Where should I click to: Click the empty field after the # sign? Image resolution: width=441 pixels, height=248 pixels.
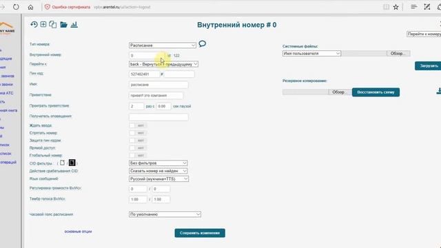point(179,74)
